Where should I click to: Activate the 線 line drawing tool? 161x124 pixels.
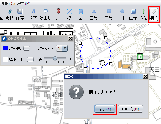click(x=69, y=15)
